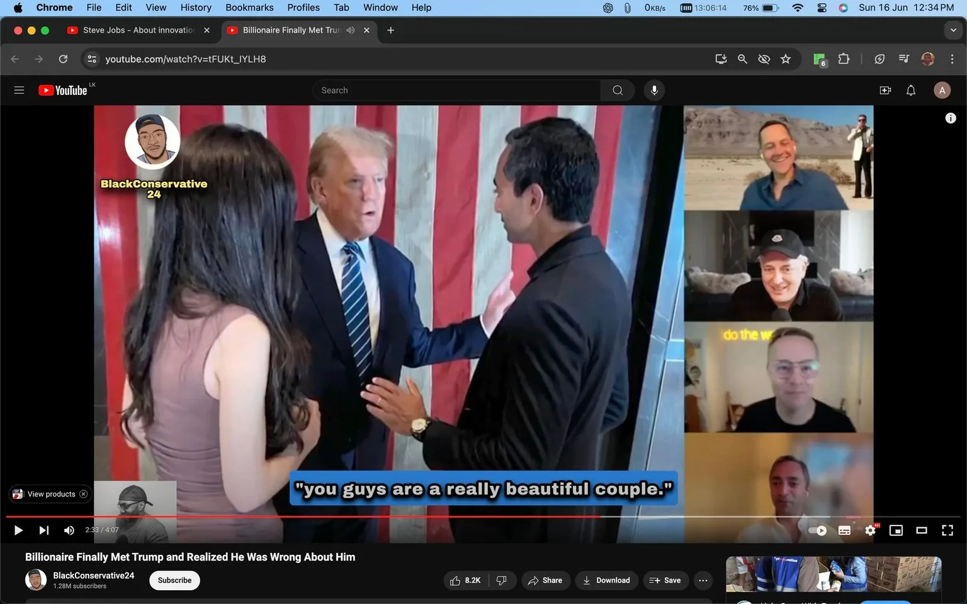
Task: Skip to the next video
Action: 43,530
